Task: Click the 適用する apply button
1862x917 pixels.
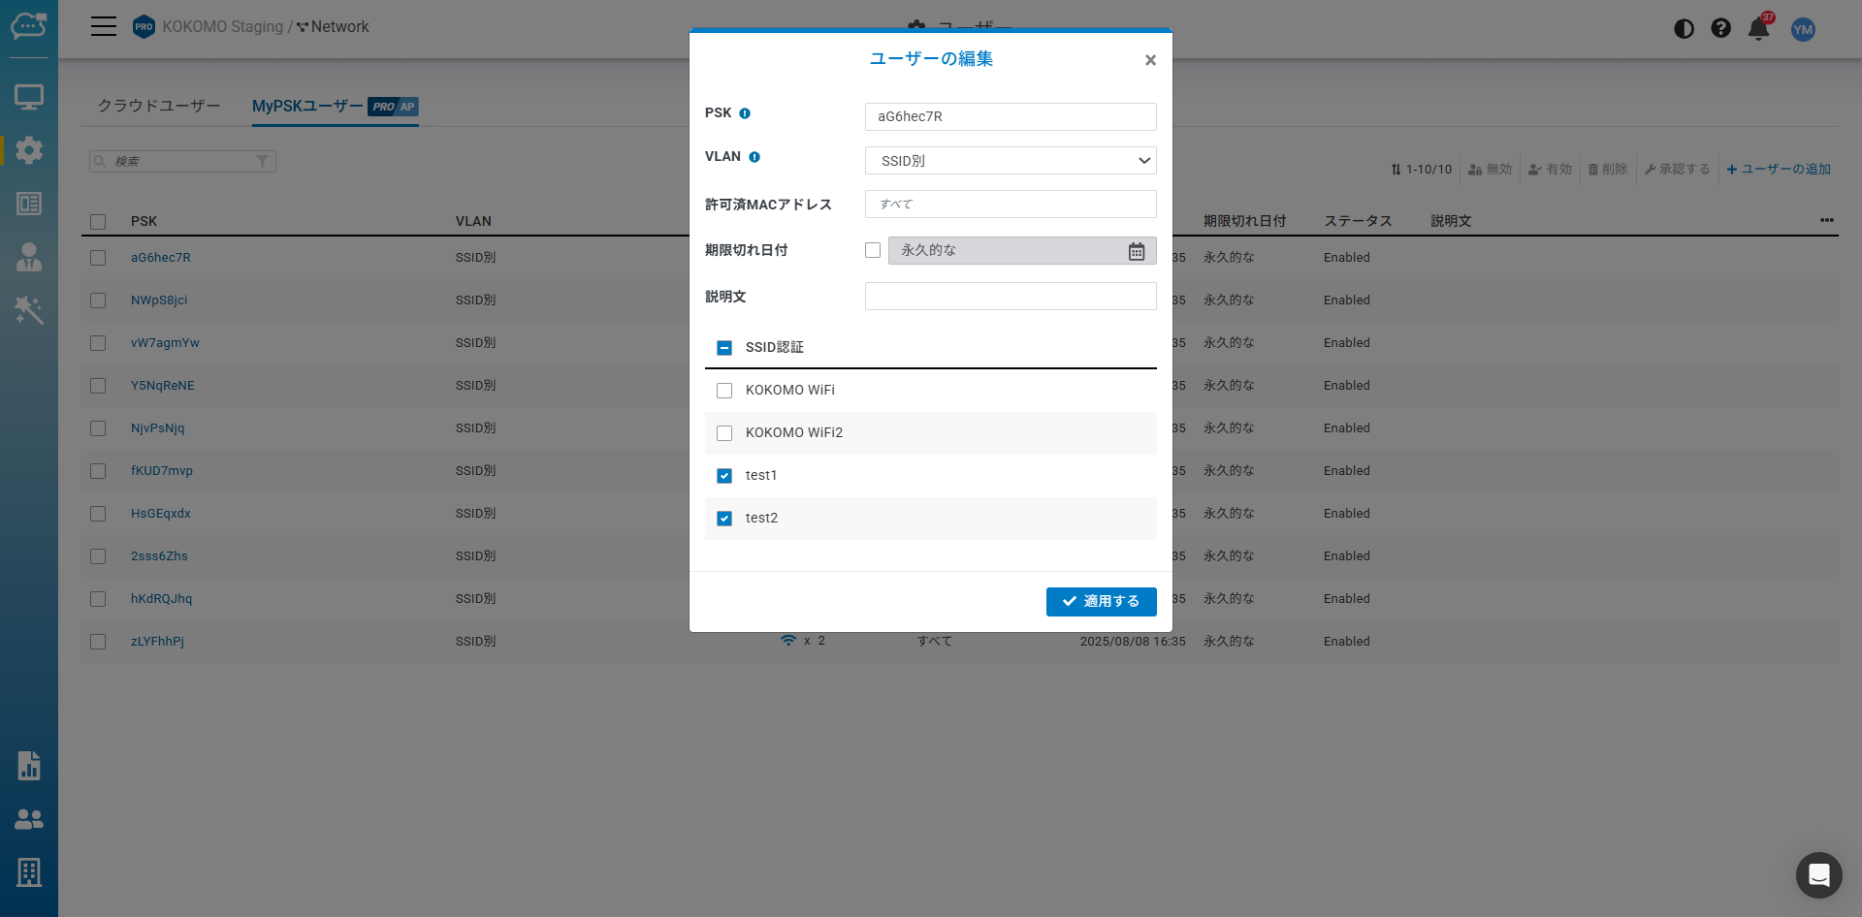Action: coord(1101,602)
